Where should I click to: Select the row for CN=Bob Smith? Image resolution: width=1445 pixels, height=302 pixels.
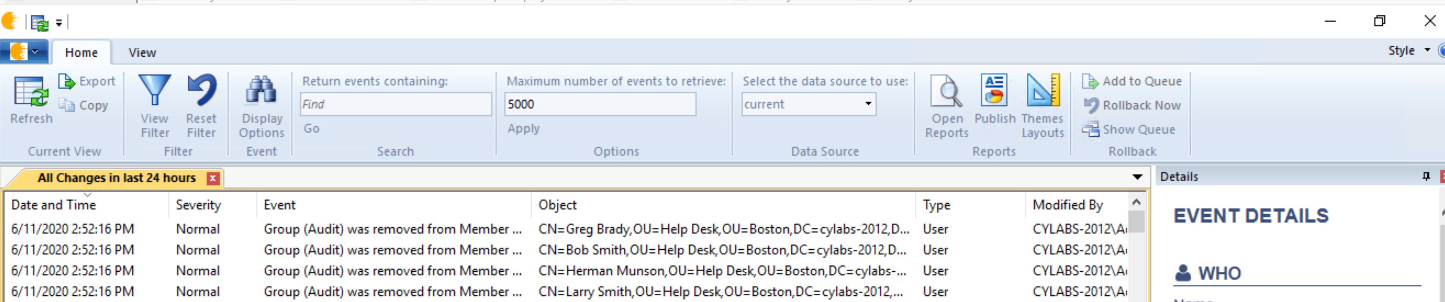click(x=567, y=250)
